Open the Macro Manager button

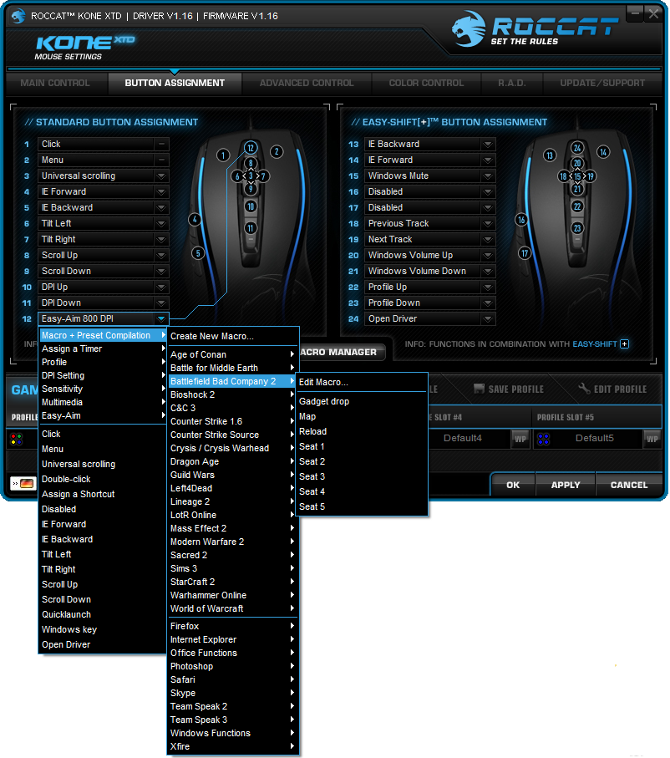(342, 353)
